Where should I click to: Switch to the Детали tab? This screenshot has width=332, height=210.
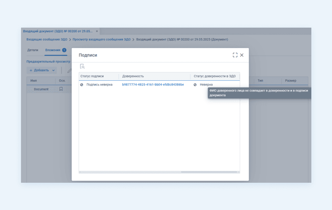pos(32,50)
